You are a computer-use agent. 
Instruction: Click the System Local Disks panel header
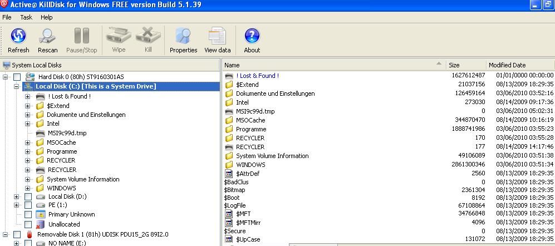click(110, 65)
